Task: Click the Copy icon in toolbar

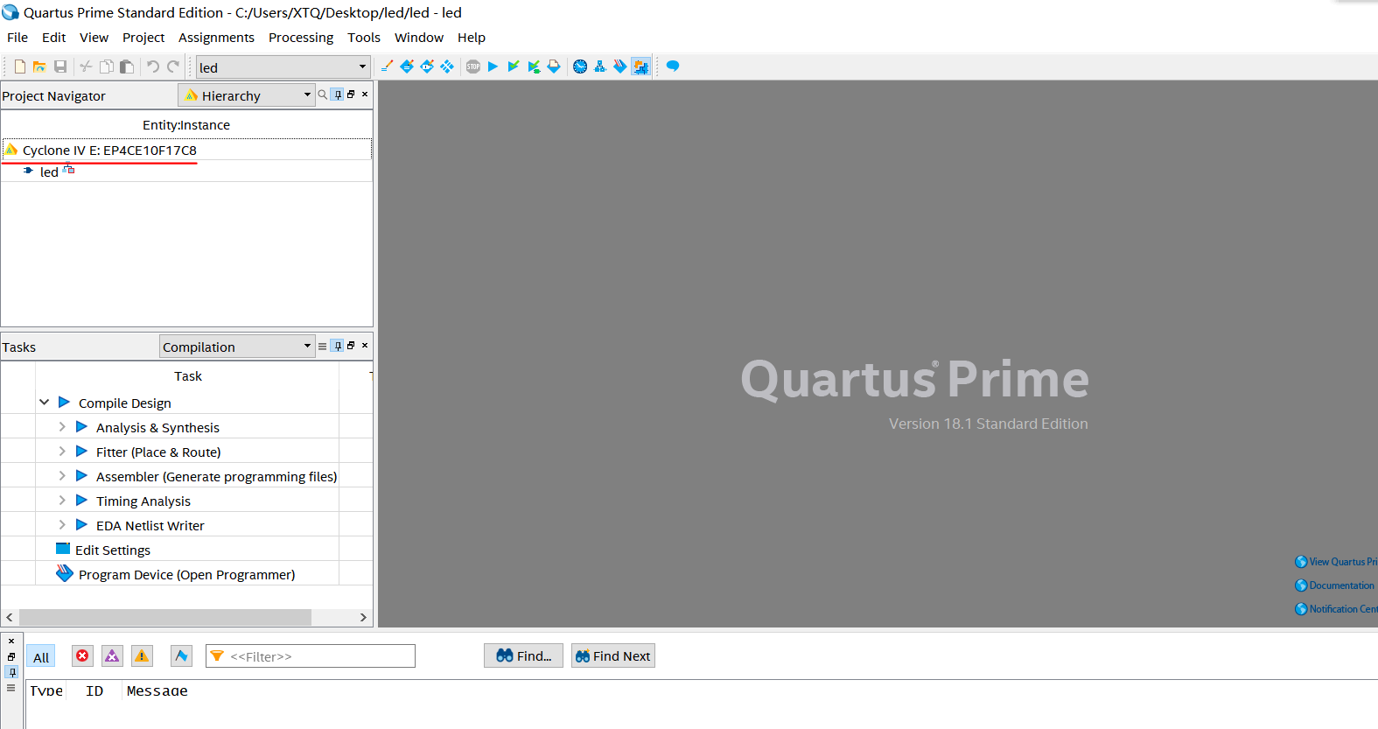Action: (106, 67)
